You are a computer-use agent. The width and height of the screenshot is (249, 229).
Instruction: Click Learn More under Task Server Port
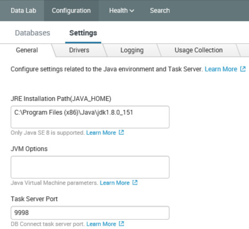coord(101,224)
